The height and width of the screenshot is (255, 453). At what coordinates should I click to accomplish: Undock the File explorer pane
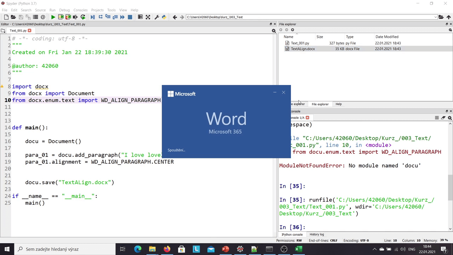click(447, 24)
